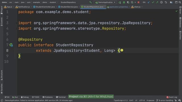The height and width of the screenshot is (102, 182).
Task: Change the LF line separator setting
Action: [x=136, y=101]
